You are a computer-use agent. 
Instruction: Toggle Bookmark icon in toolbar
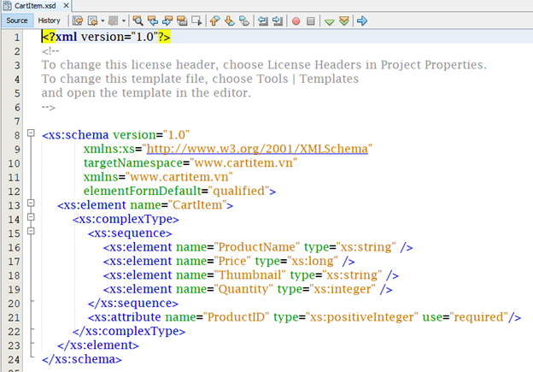pyautogui.click(x=244, y=21)
